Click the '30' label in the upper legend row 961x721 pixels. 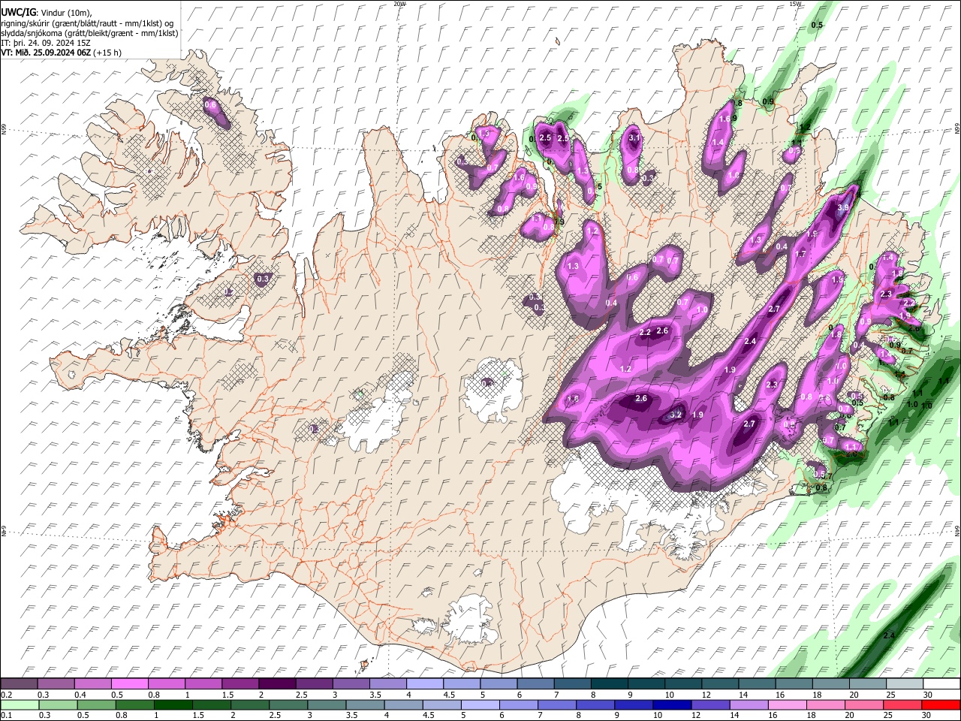coord(927,695)
